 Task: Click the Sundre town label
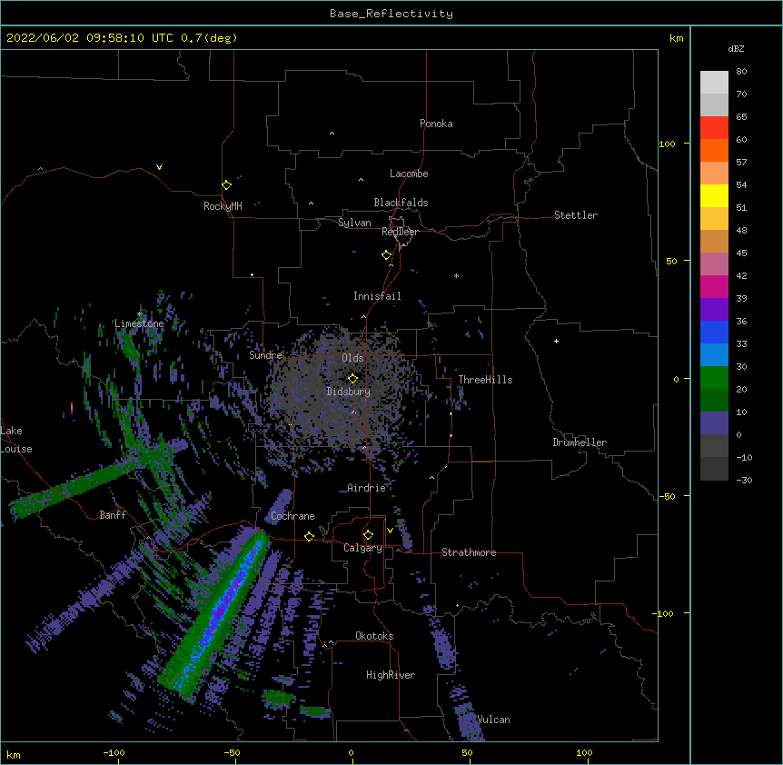click(x=265, y=355)
